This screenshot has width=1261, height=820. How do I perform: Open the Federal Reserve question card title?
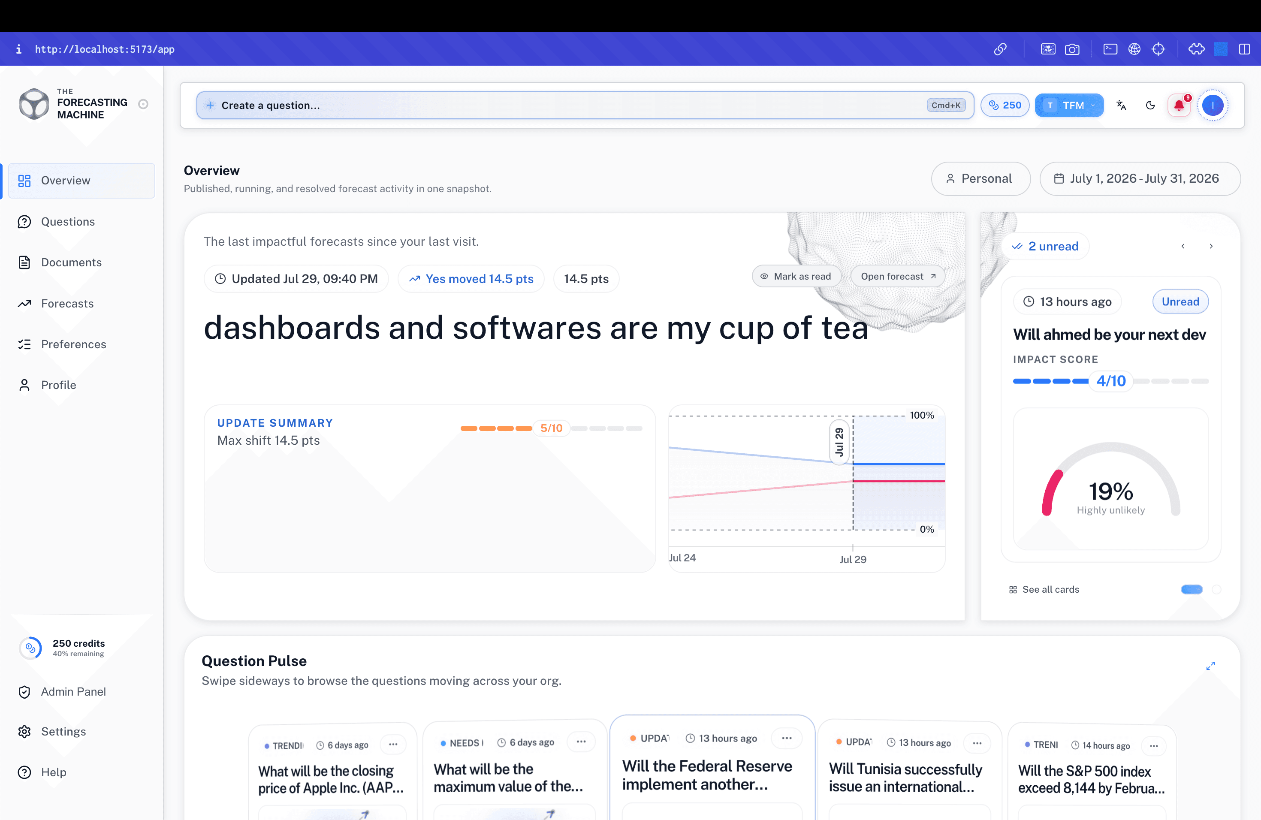click(x=707, y=775)
